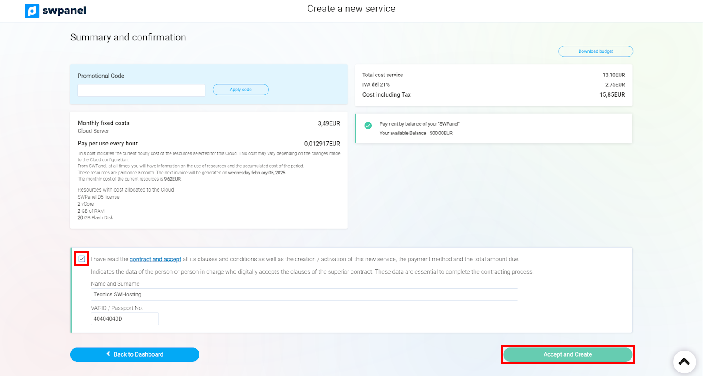Go Back to Dashboard
Viewport: 703px width, 376px height.
click(134, 354)
